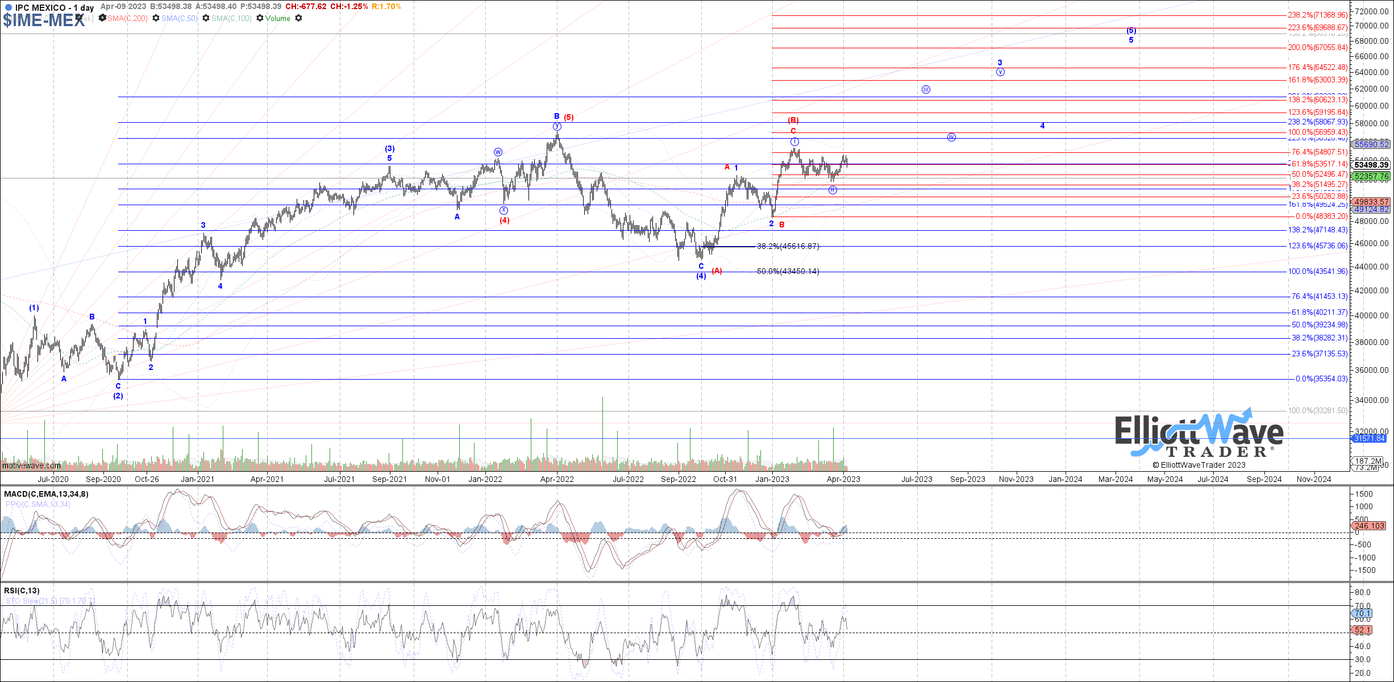Open settings gear right of Volume label

tap(298, 18)
